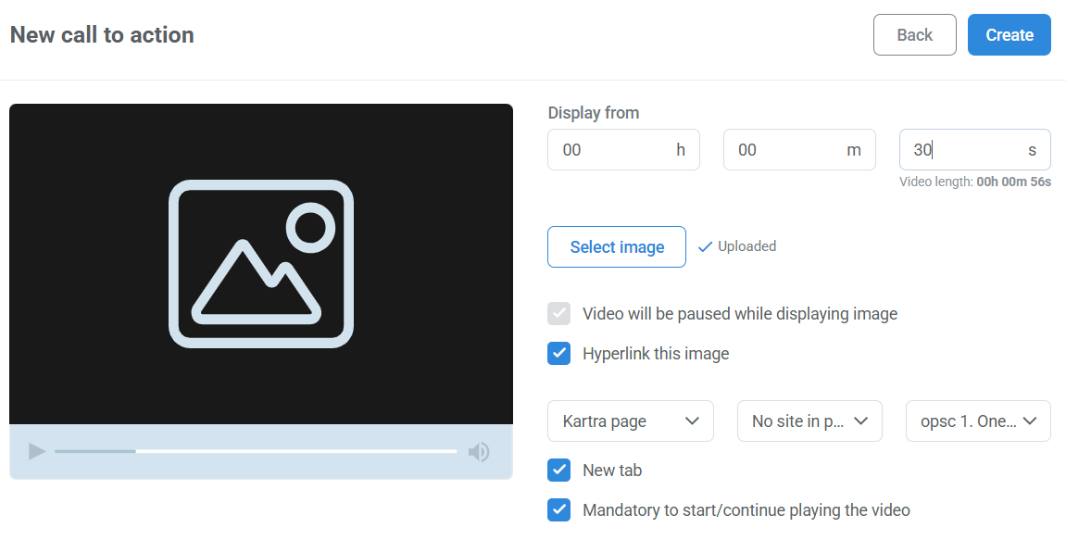This screenshot has height=540, width=1066.
Task: Click the video progress slider
Action: (259, 452)
